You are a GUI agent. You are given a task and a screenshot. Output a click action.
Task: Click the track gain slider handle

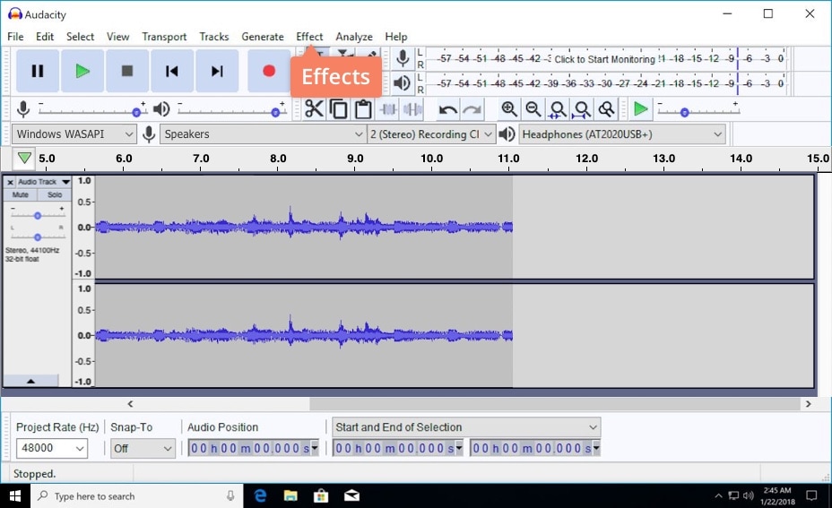[37, 216]
